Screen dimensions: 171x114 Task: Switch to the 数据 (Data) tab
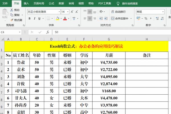[61, 3]
